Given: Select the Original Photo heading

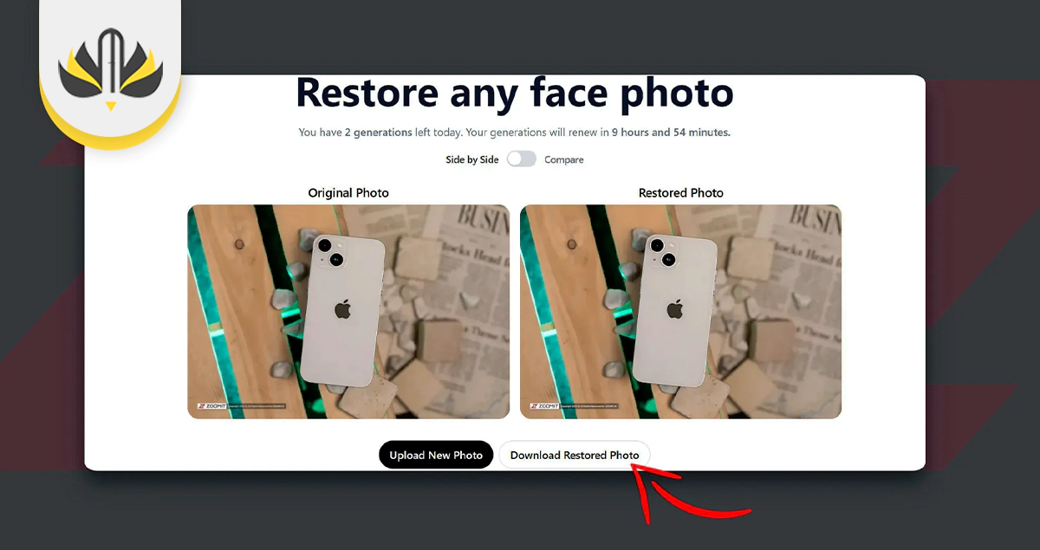Looking at the screenshot, I should coord(348,192).
